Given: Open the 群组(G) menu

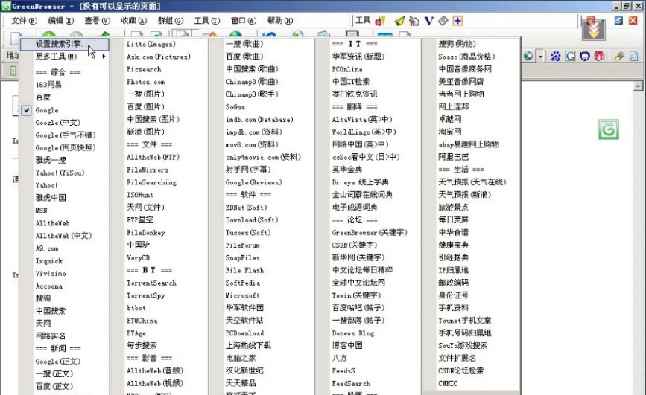Looking at the screenshot, I should pos(171,21).
